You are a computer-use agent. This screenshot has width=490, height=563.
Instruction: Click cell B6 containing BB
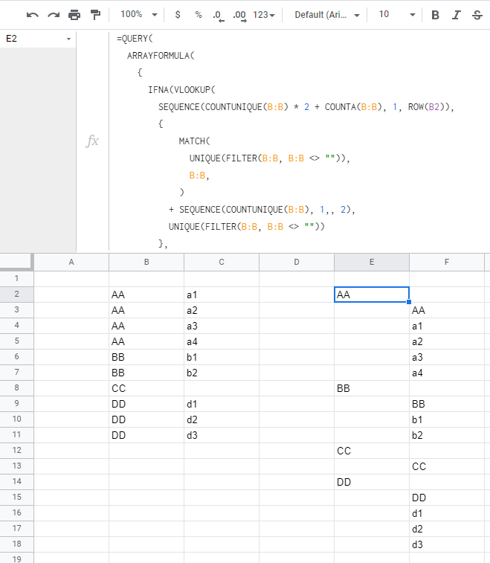click(146, 357)
